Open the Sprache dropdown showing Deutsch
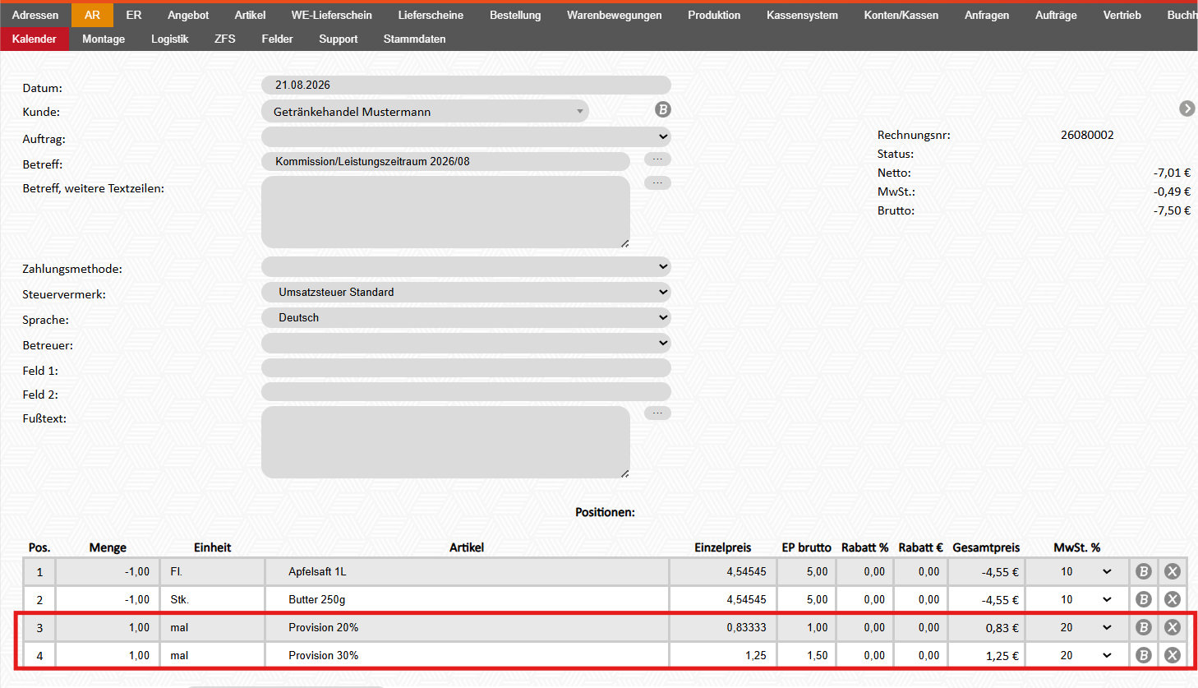 [466, 317]
